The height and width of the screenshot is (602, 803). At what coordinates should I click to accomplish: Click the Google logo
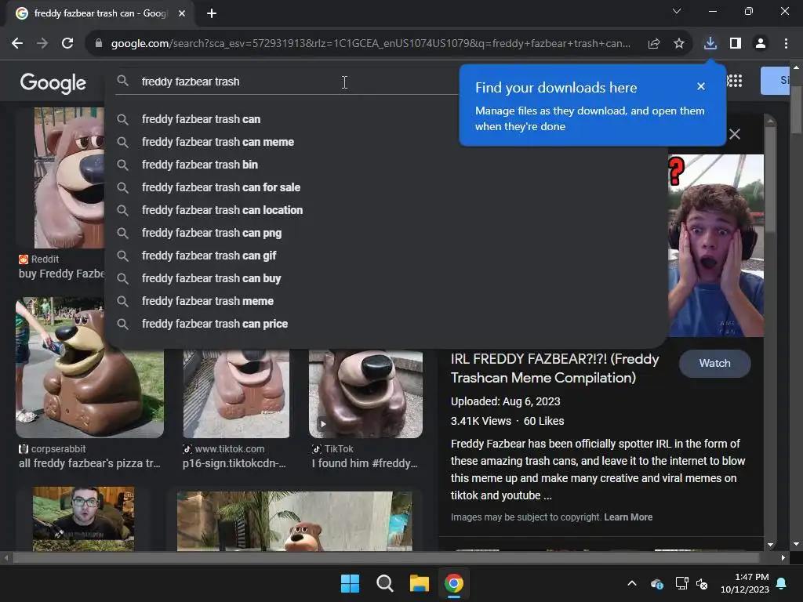pos(53,82)
